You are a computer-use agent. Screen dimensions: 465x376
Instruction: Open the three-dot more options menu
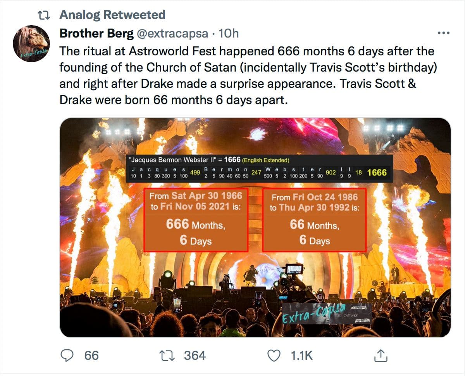tap(443, 33)
